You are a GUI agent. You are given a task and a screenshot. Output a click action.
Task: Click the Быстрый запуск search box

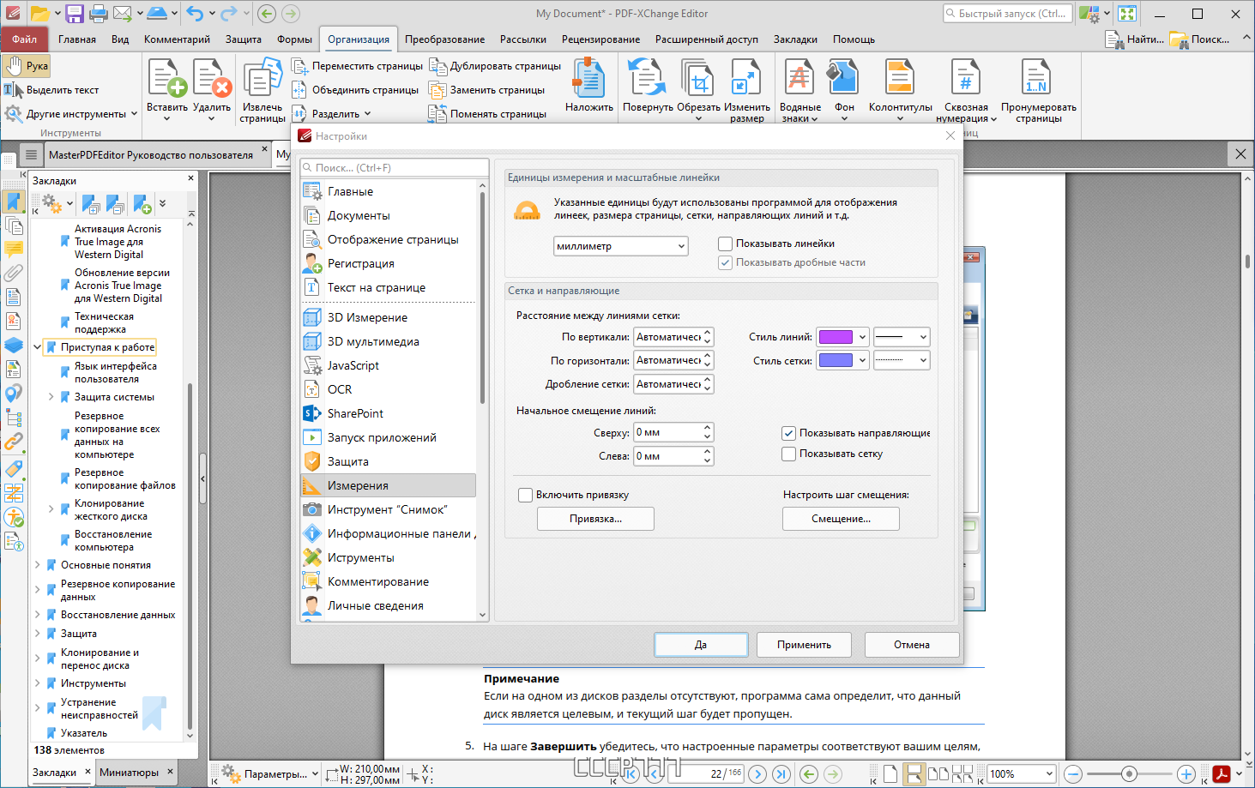pos(1008,14)
